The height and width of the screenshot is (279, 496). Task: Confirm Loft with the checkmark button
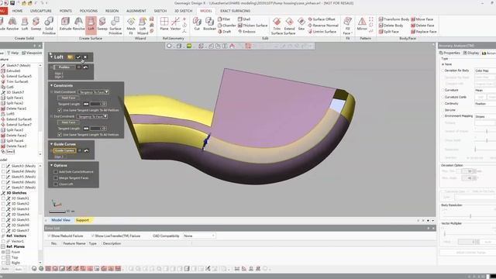click(78, 57)
